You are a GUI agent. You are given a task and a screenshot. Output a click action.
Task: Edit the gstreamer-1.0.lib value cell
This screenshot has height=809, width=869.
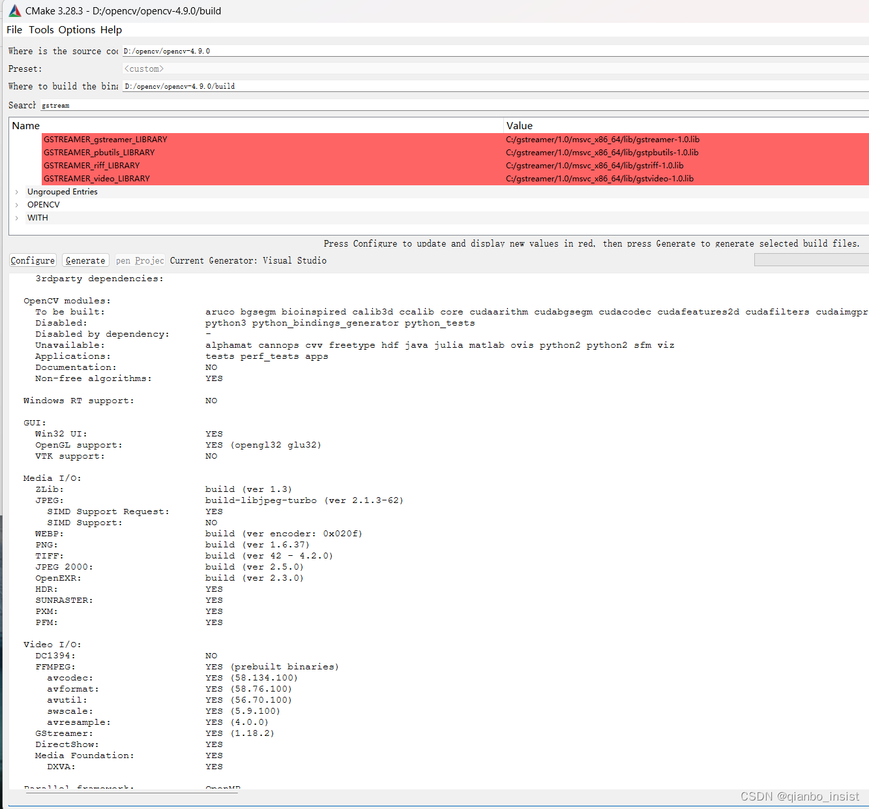coord(686,140)
